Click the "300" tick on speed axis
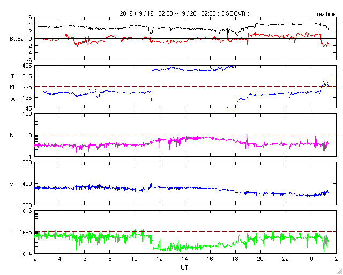Screen dimensions: 343x275 click(x=27, y=205)
